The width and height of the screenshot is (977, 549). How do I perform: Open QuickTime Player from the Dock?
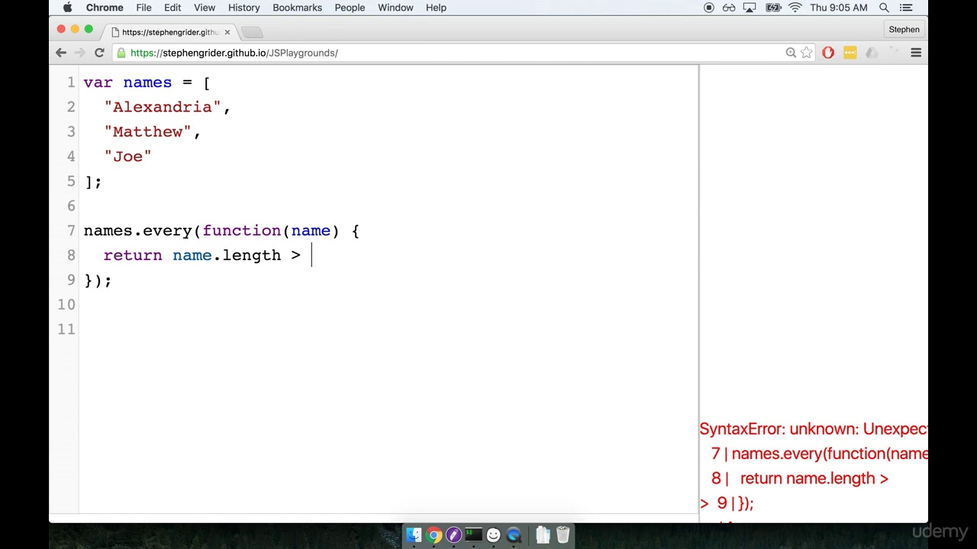pos(513,535)
